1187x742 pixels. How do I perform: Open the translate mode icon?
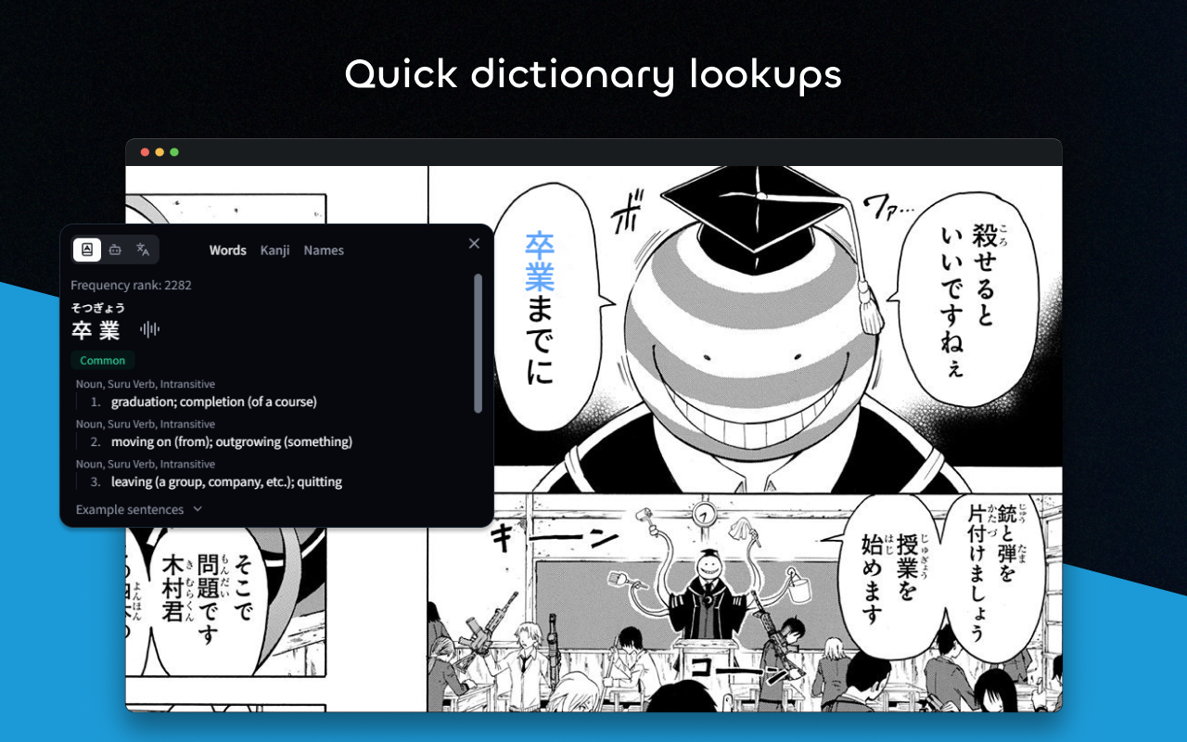click(143, 249)
